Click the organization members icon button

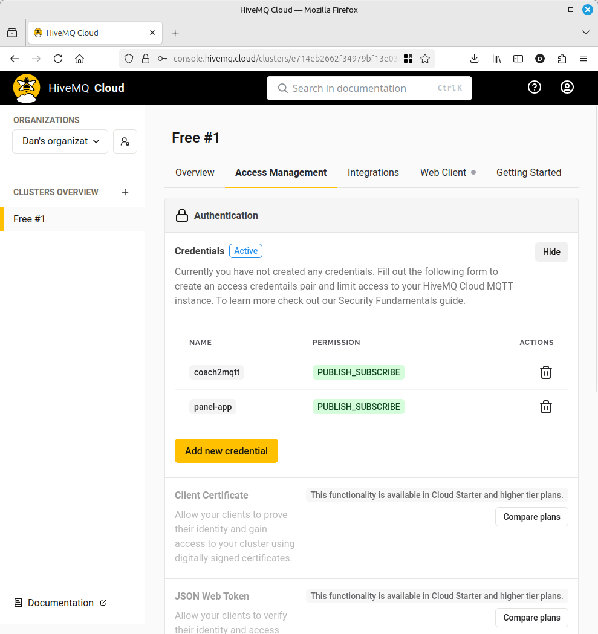pos(125,141)
